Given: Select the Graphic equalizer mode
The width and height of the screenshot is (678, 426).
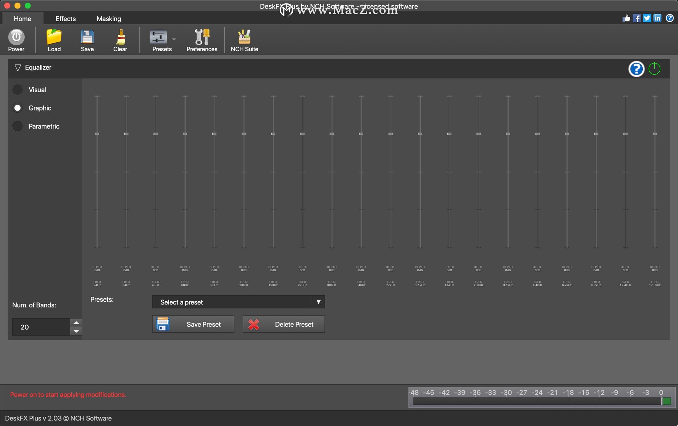Looking at the screenshot, I should coord(18,107).
